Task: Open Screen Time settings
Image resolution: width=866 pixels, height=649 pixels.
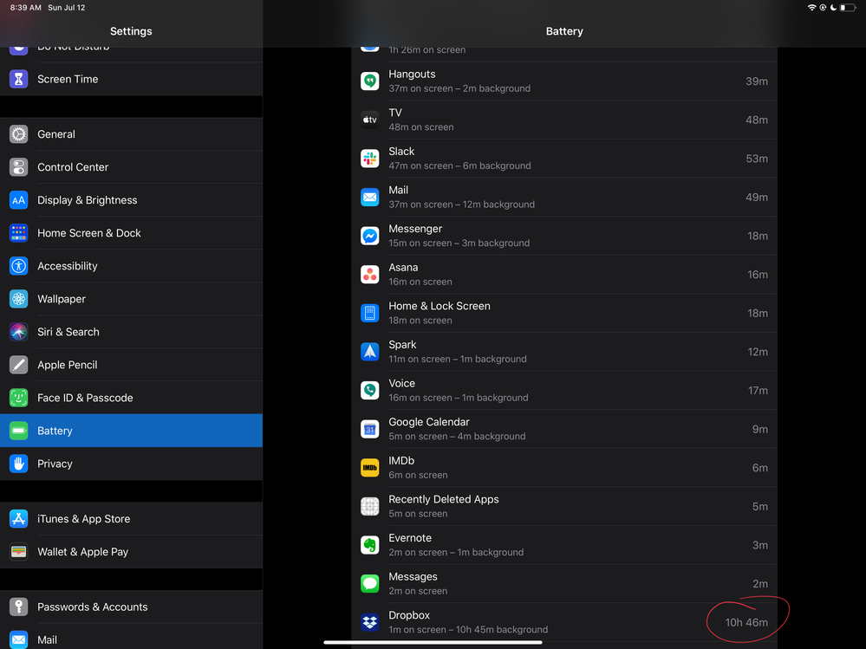Action: (x=131, y=79)
